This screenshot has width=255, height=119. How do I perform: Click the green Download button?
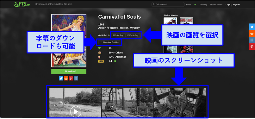tap(69, 71)
